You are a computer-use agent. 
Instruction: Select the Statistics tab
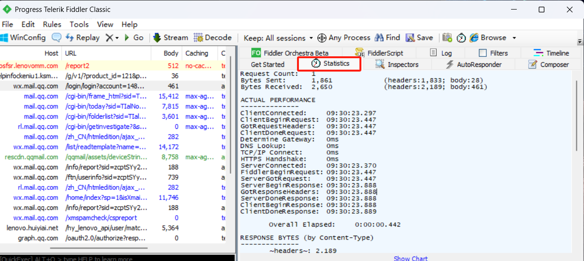click(x=329, y=63)
